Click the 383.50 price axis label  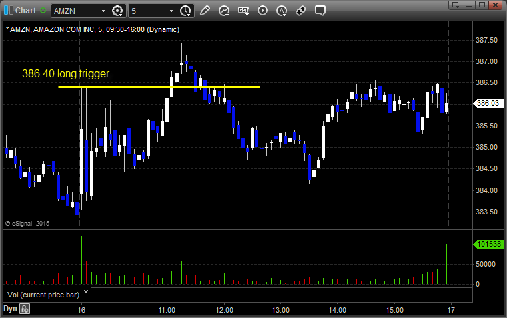pos(486,212)
